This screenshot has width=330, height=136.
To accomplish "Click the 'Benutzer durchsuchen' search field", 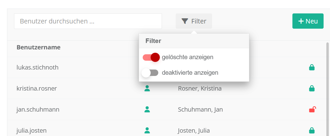I will tap(88, 21).
